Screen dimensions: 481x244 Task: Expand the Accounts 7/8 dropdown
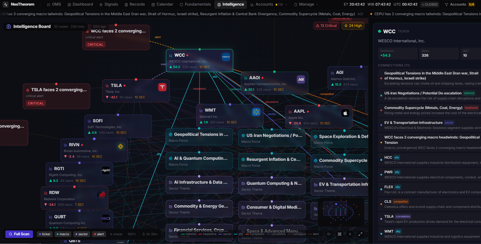[269, 5]
